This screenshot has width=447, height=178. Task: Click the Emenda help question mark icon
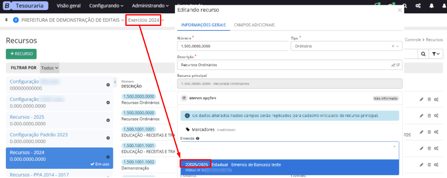198,139
